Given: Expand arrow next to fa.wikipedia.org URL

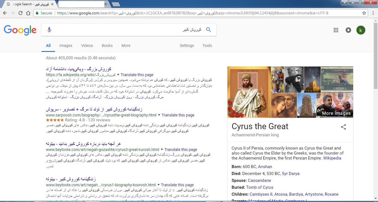Looking at the screenshot, I should point(118,75).
